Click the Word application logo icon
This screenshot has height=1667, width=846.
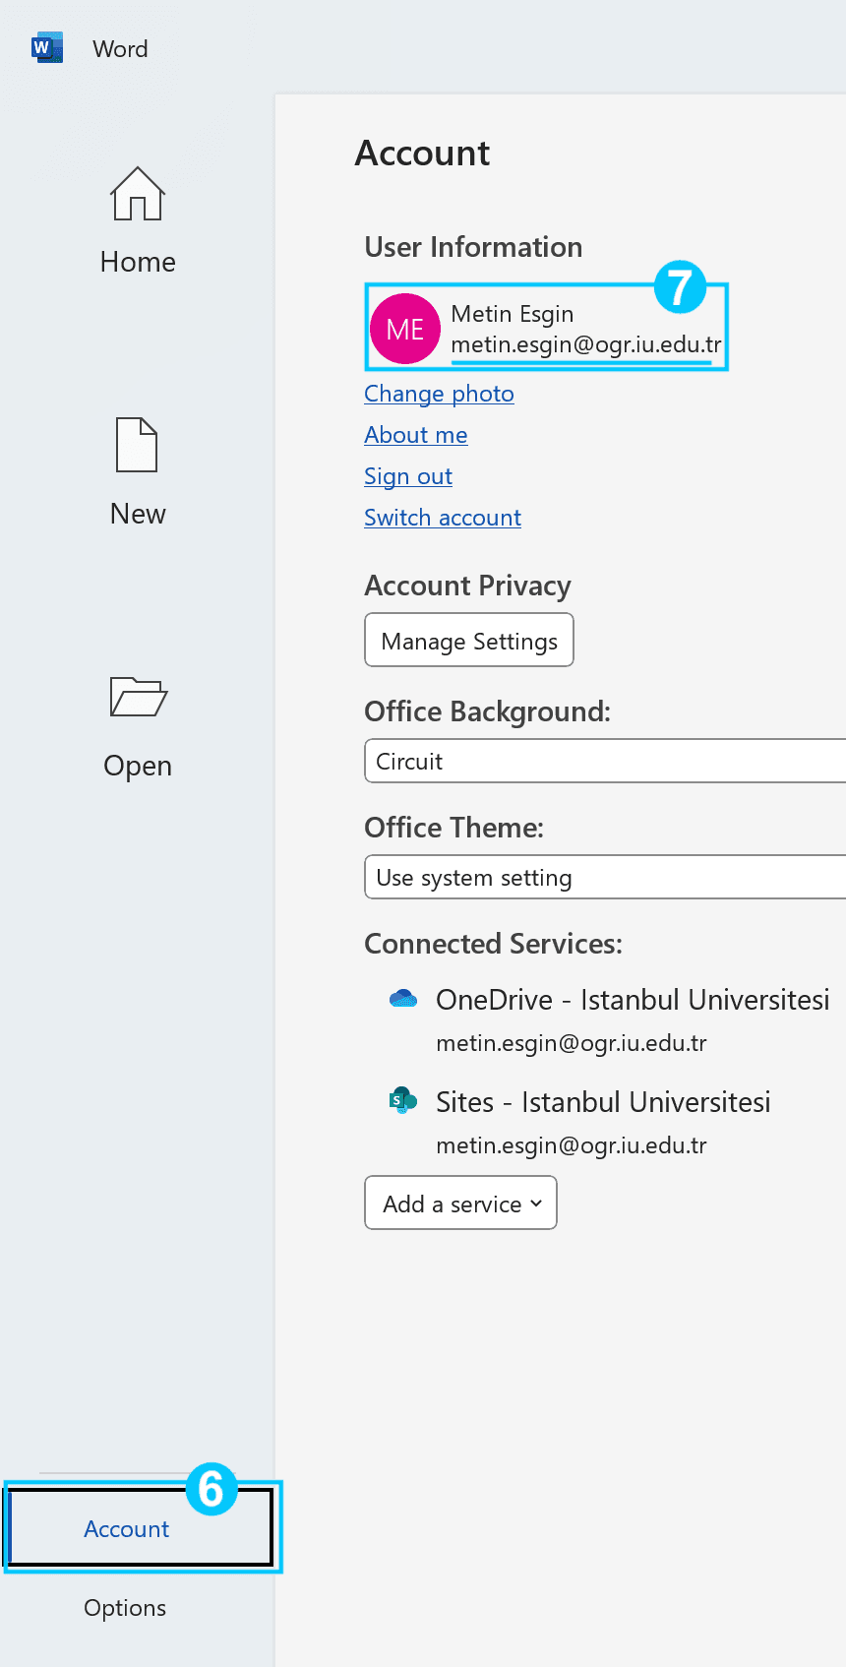(47, 47)
